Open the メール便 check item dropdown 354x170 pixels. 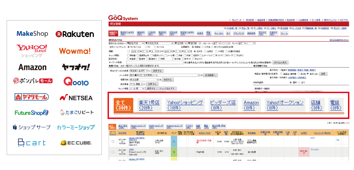click(137, 89)
